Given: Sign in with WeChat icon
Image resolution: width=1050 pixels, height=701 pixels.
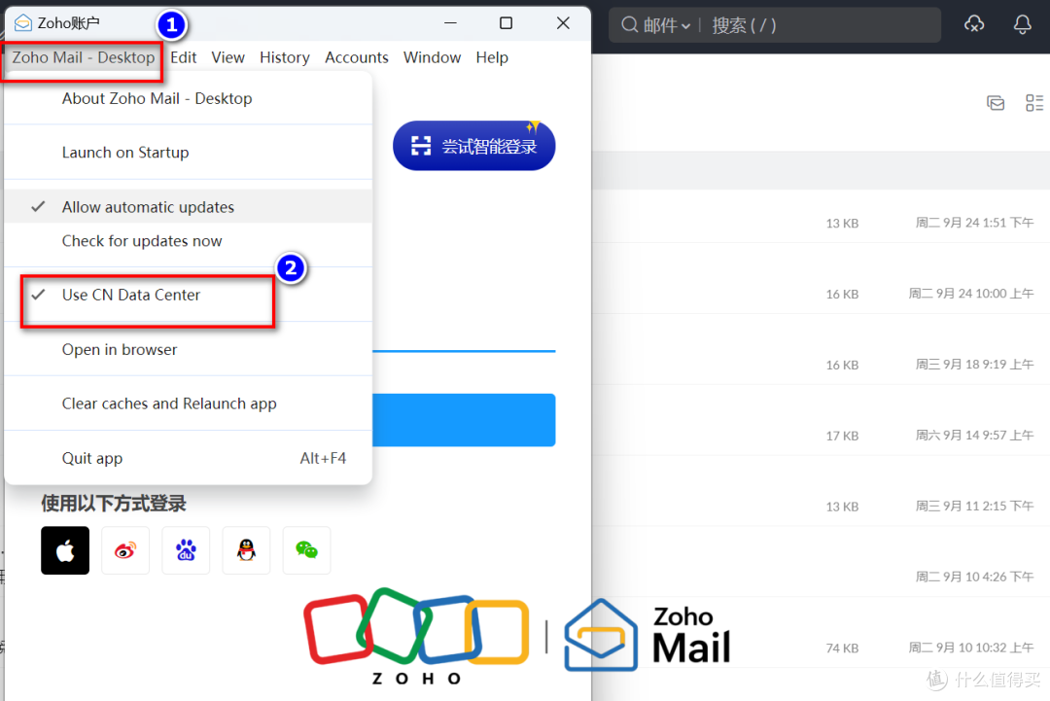Looking at the screenshot, I should [306, 550].
